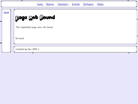
Task: Go to the Biology page
Action: [x=50, y=4]
